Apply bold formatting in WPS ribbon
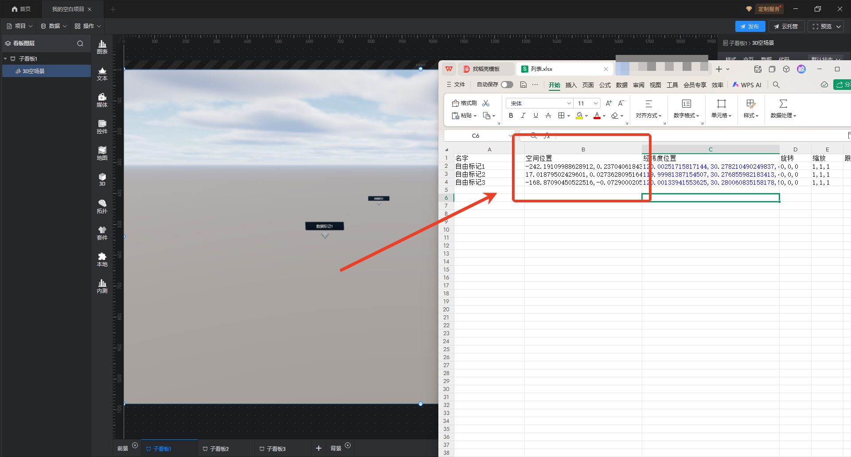 511,116
